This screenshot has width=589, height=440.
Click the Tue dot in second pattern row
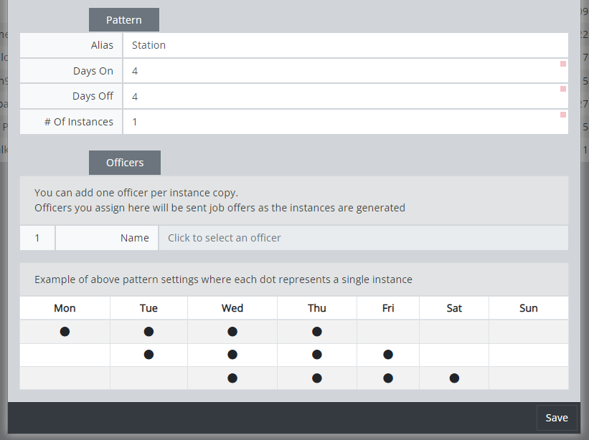coord(149,355)
